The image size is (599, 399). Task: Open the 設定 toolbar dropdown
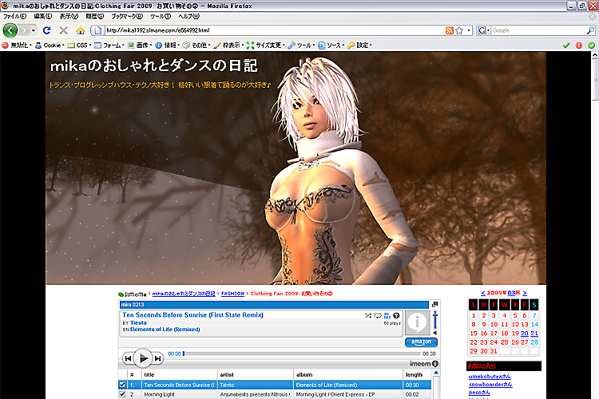click(x=359, y=45)
